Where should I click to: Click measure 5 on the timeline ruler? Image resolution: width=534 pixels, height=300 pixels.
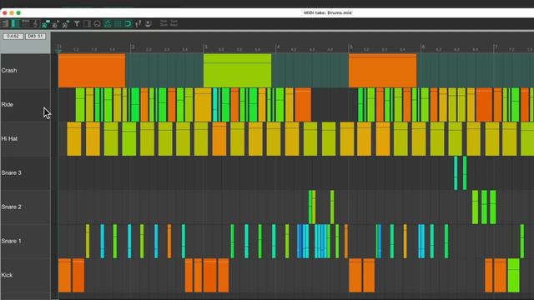click(x=350, y=47)
